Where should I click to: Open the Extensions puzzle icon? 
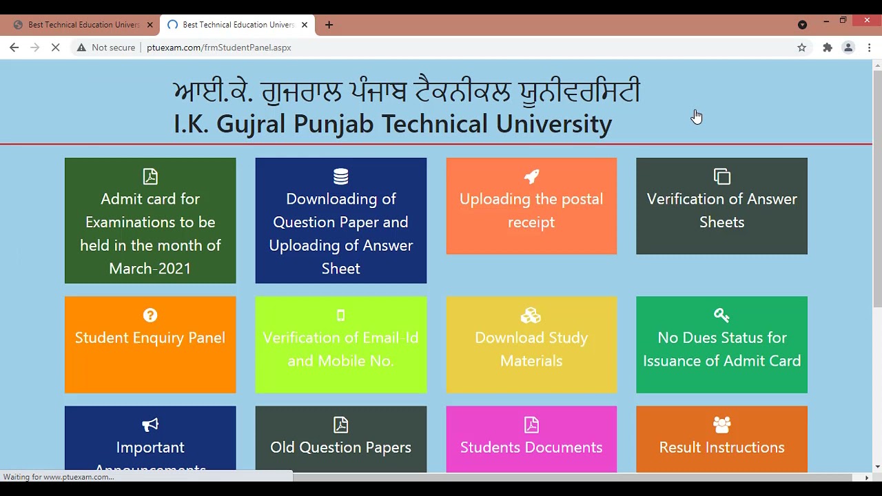point(828,48)
